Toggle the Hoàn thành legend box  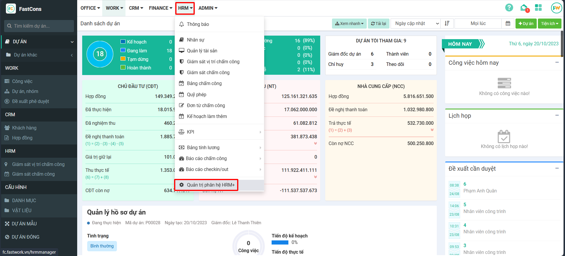[x=123, y=67]
